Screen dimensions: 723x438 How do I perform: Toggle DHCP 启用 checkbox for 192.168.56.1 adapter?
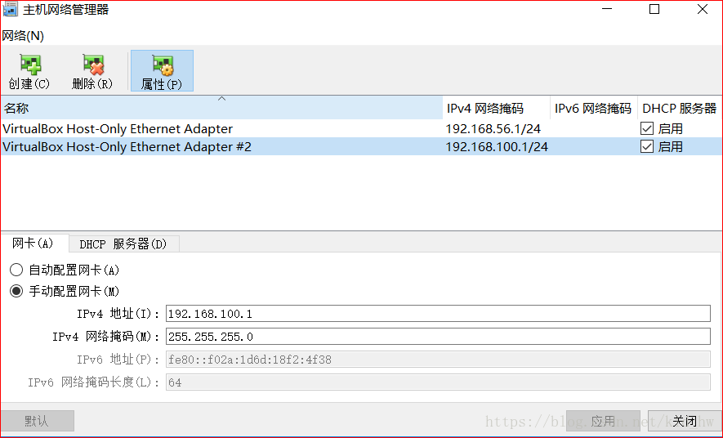[647, 128]
